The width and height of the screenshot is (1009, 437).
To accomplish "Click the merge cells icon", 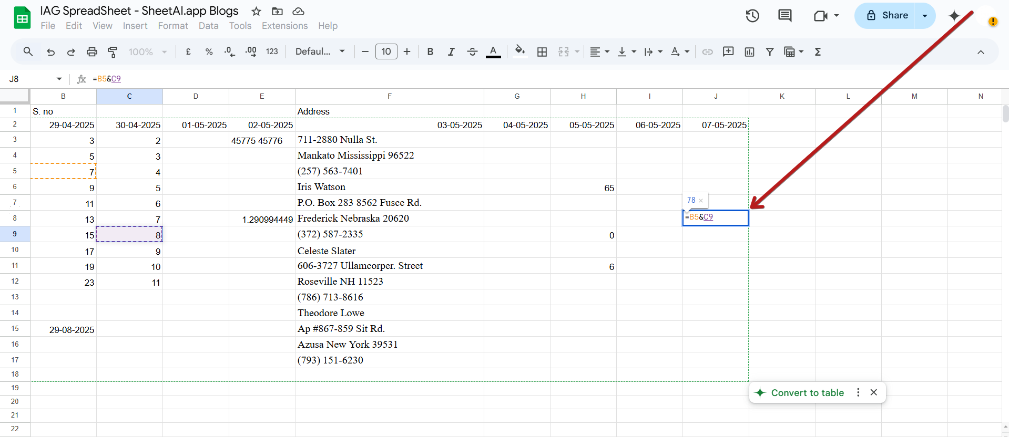I will 564,51.
